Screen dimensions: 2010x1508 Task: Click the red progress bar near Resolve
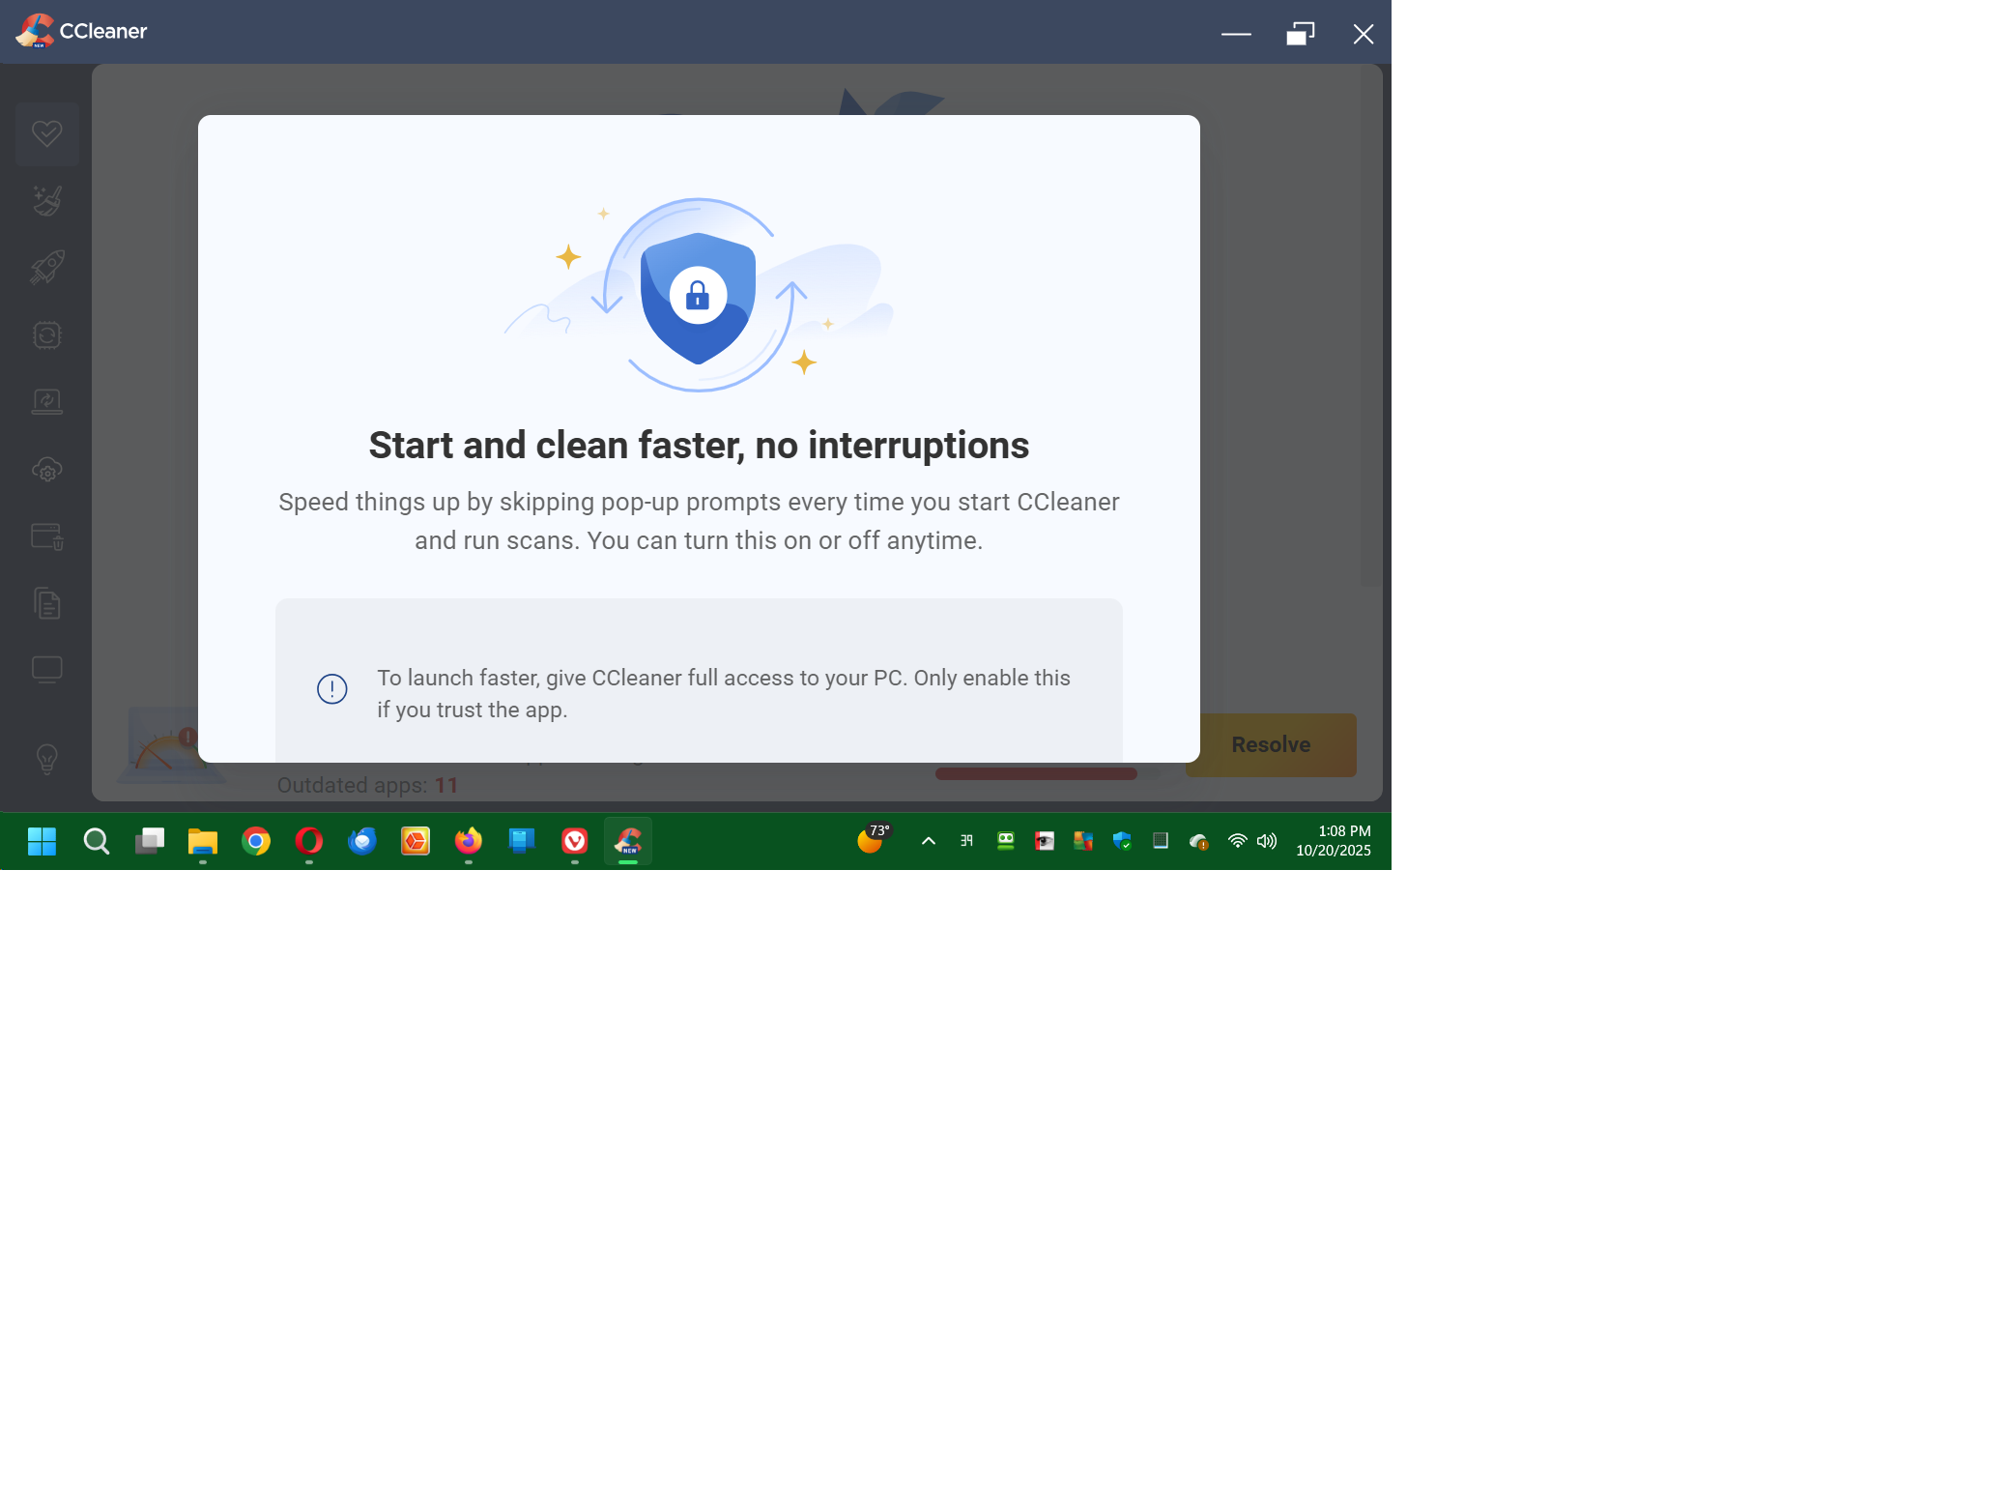1035,773
